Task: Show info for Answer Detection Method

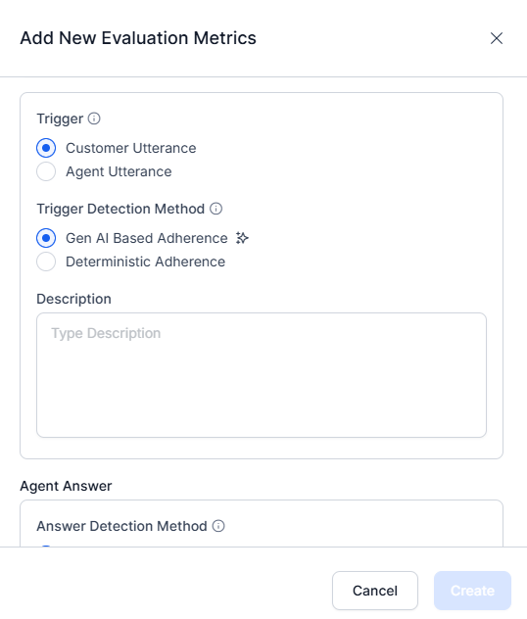Action: click(x=218, y=526)
